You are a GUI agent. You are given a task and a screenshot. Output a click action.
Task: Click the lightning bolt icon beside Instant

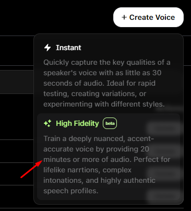coord(47,48)
